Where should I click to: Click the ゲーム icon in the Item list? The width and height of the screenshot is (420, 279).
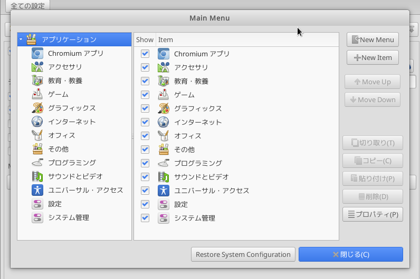[164, 95]
